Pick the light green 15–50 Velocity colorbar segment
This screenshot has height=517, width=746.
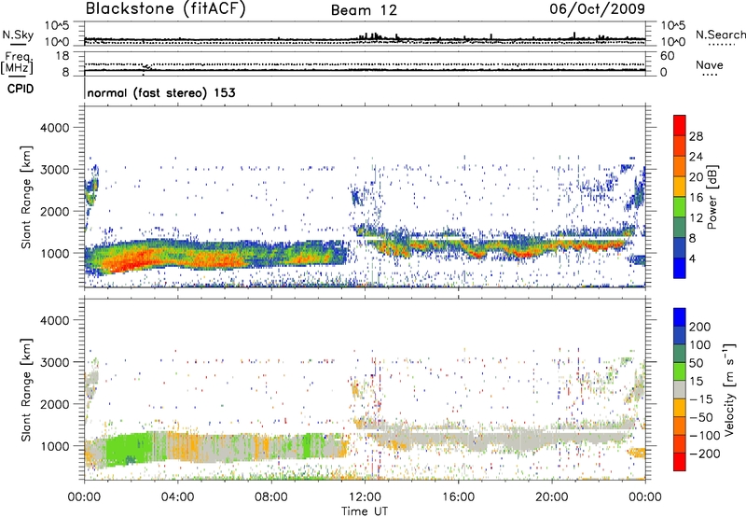[x=680, y=371]
